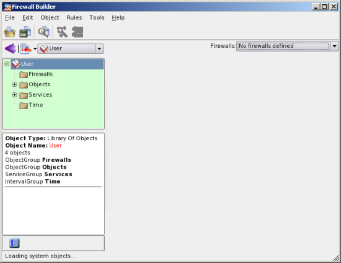
Task: Expand the Objects folder tree node
Action: click(15, 84)
